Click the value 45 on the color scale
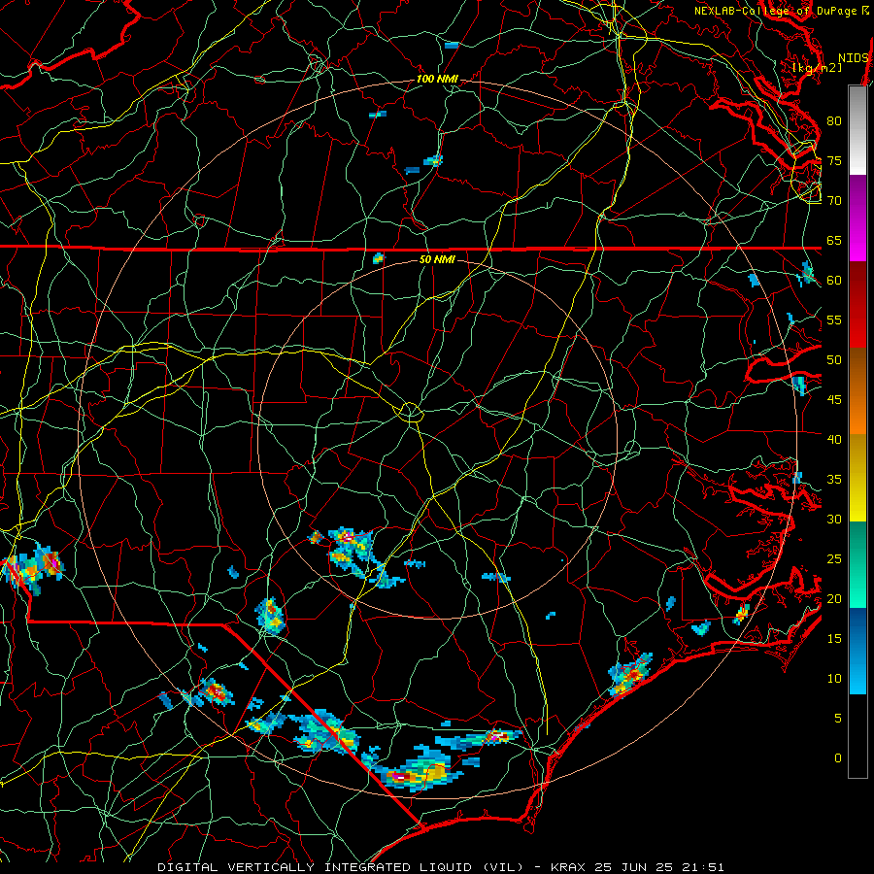The height and width of the screenshot is (874, 874). (834, 400)
